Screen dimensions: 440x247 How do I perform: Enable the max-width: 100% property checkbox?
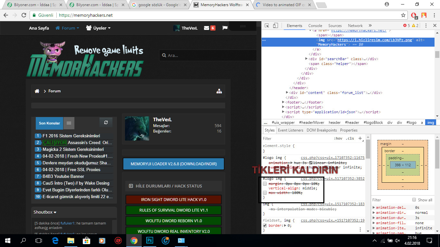(x=265, y=193)
